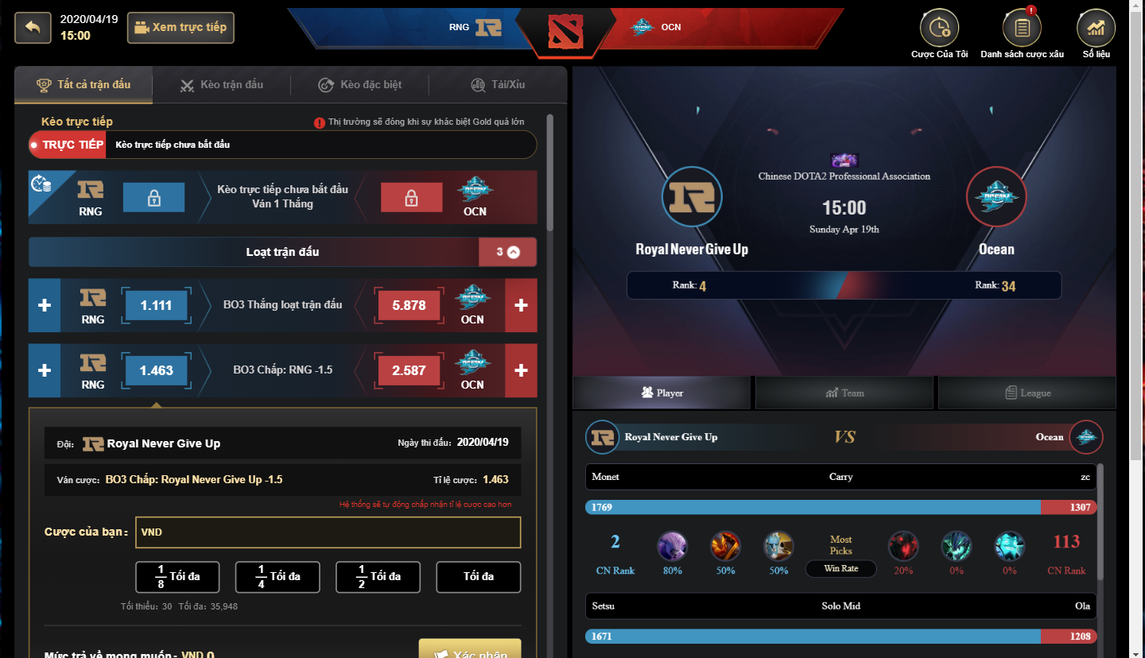
Task: Switch to Kèo đặc biệt tab
Action: coord(360,85)
